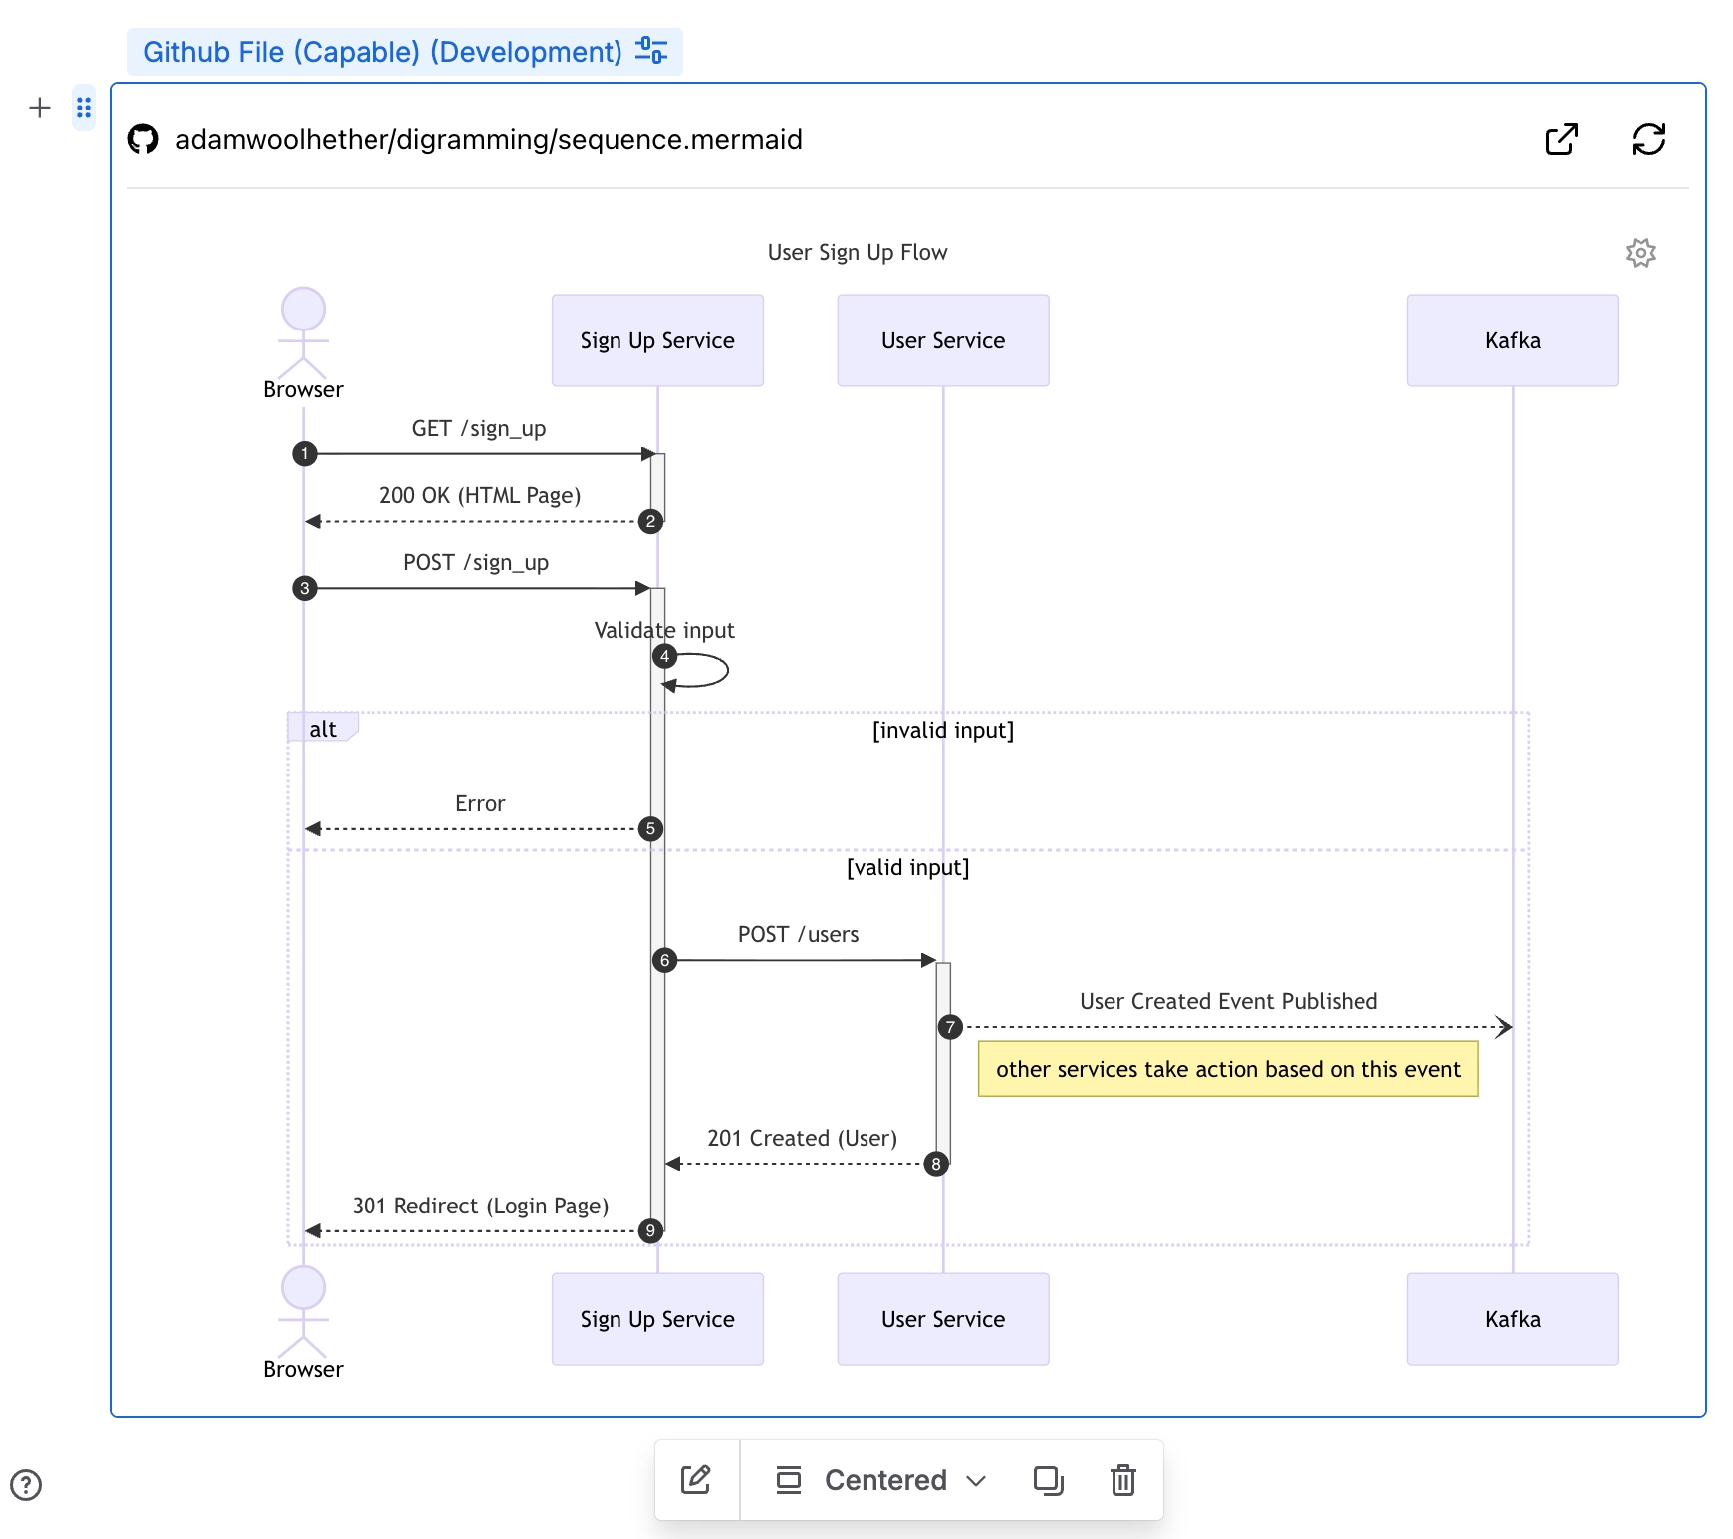Refresh the GitHub file with the reload icon
The width and height of the screenshot is (1733, 1539).
pos(1649,139)
